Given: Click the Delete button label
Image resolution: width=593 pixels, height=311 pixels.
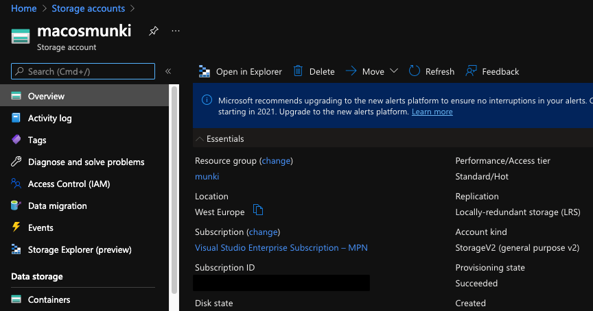Looking at the screenshot, I should pos(322,71).
